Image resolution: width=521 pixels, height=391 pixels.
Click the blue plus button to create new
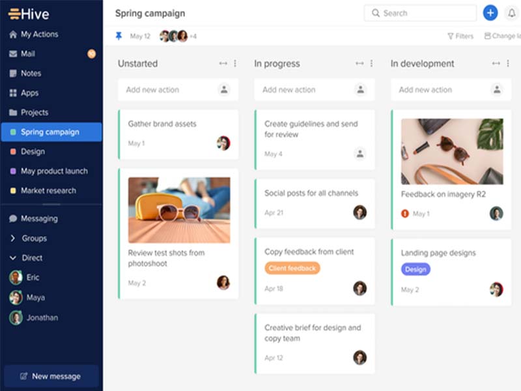point(490,12)
